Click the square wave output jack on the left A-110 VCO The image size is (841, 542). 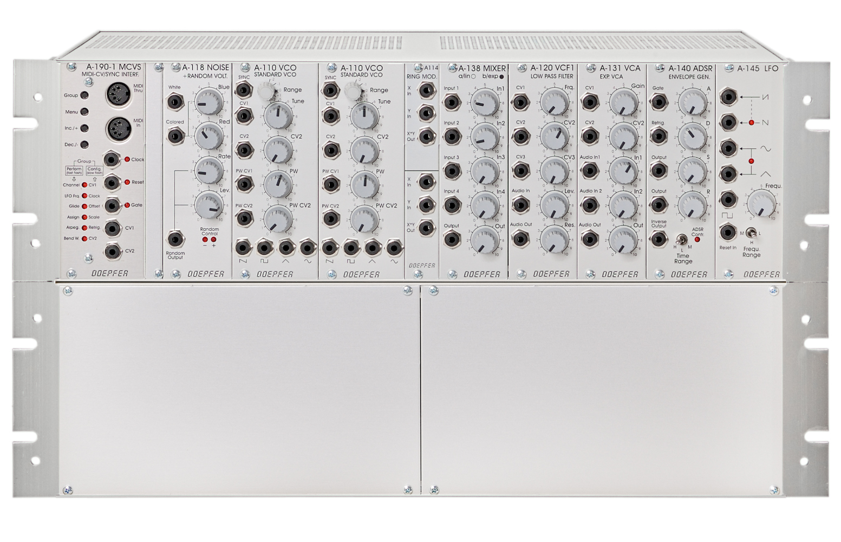tap(264, 248)
